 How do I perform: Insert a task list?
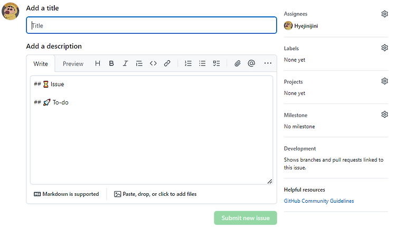tap(216, 63)
